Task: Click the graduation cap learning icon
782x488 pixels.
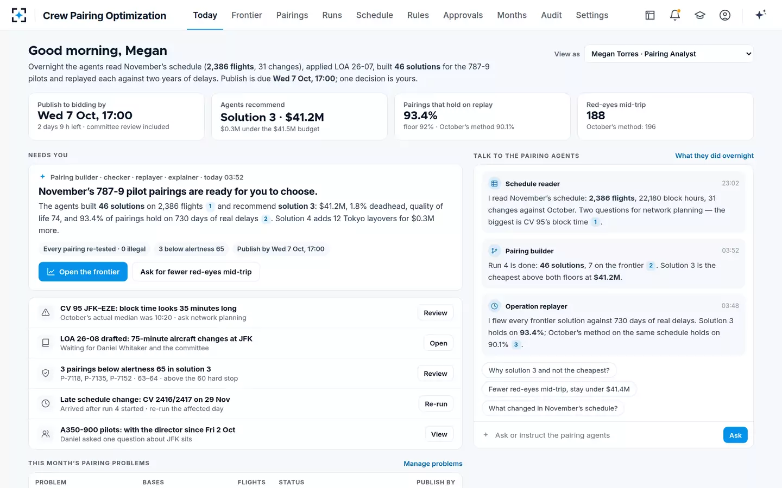Action: click(700, 15)
